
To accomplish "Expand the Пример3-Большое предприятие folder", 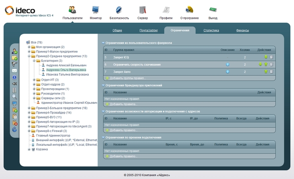I will [29, 108].
